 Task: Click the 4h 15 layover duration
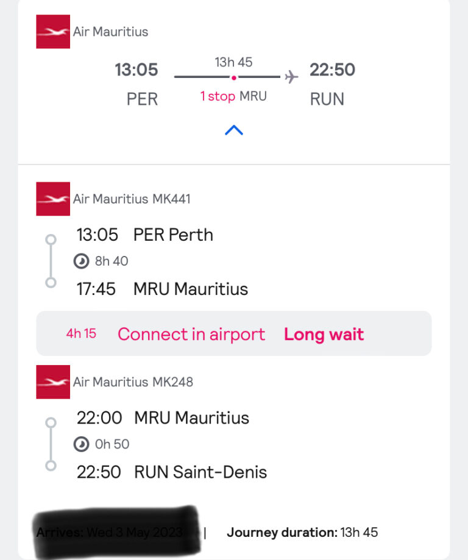pos(81,333)
